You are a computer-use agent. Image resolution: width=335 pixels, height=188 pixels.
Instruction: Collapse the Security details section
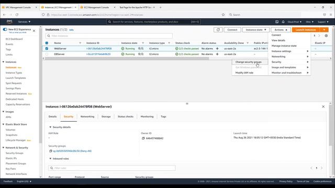pos(50,127)
